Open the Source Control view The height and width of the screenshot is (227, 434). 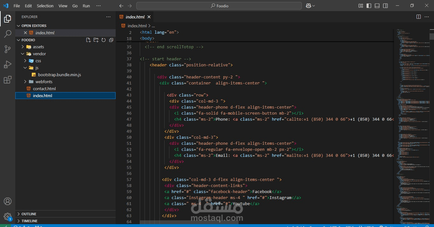coord(8,49)
